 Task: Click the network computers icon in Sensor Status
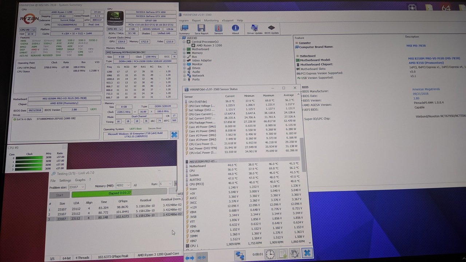pyautogui.click(x=240, y=255)
